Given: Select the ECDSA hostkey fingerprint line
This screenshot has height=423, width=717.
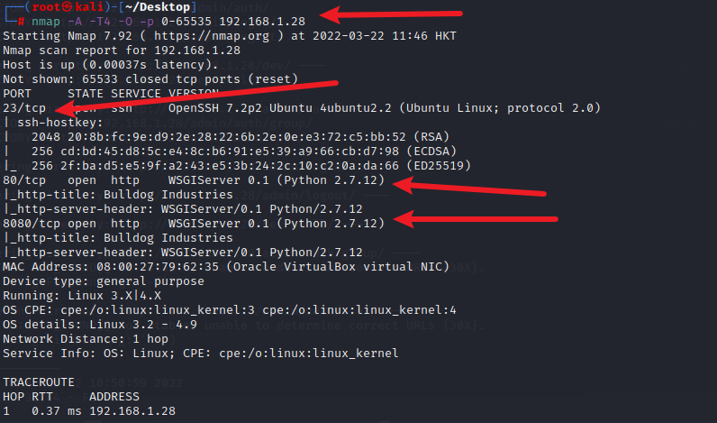Looking at the screenshot, I should 244,152.
